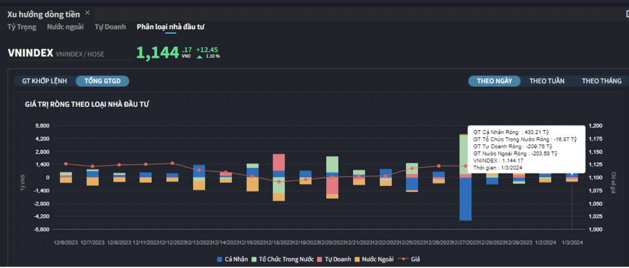Toggle Nước Ngoài orange legend icon

coord(357,259)
